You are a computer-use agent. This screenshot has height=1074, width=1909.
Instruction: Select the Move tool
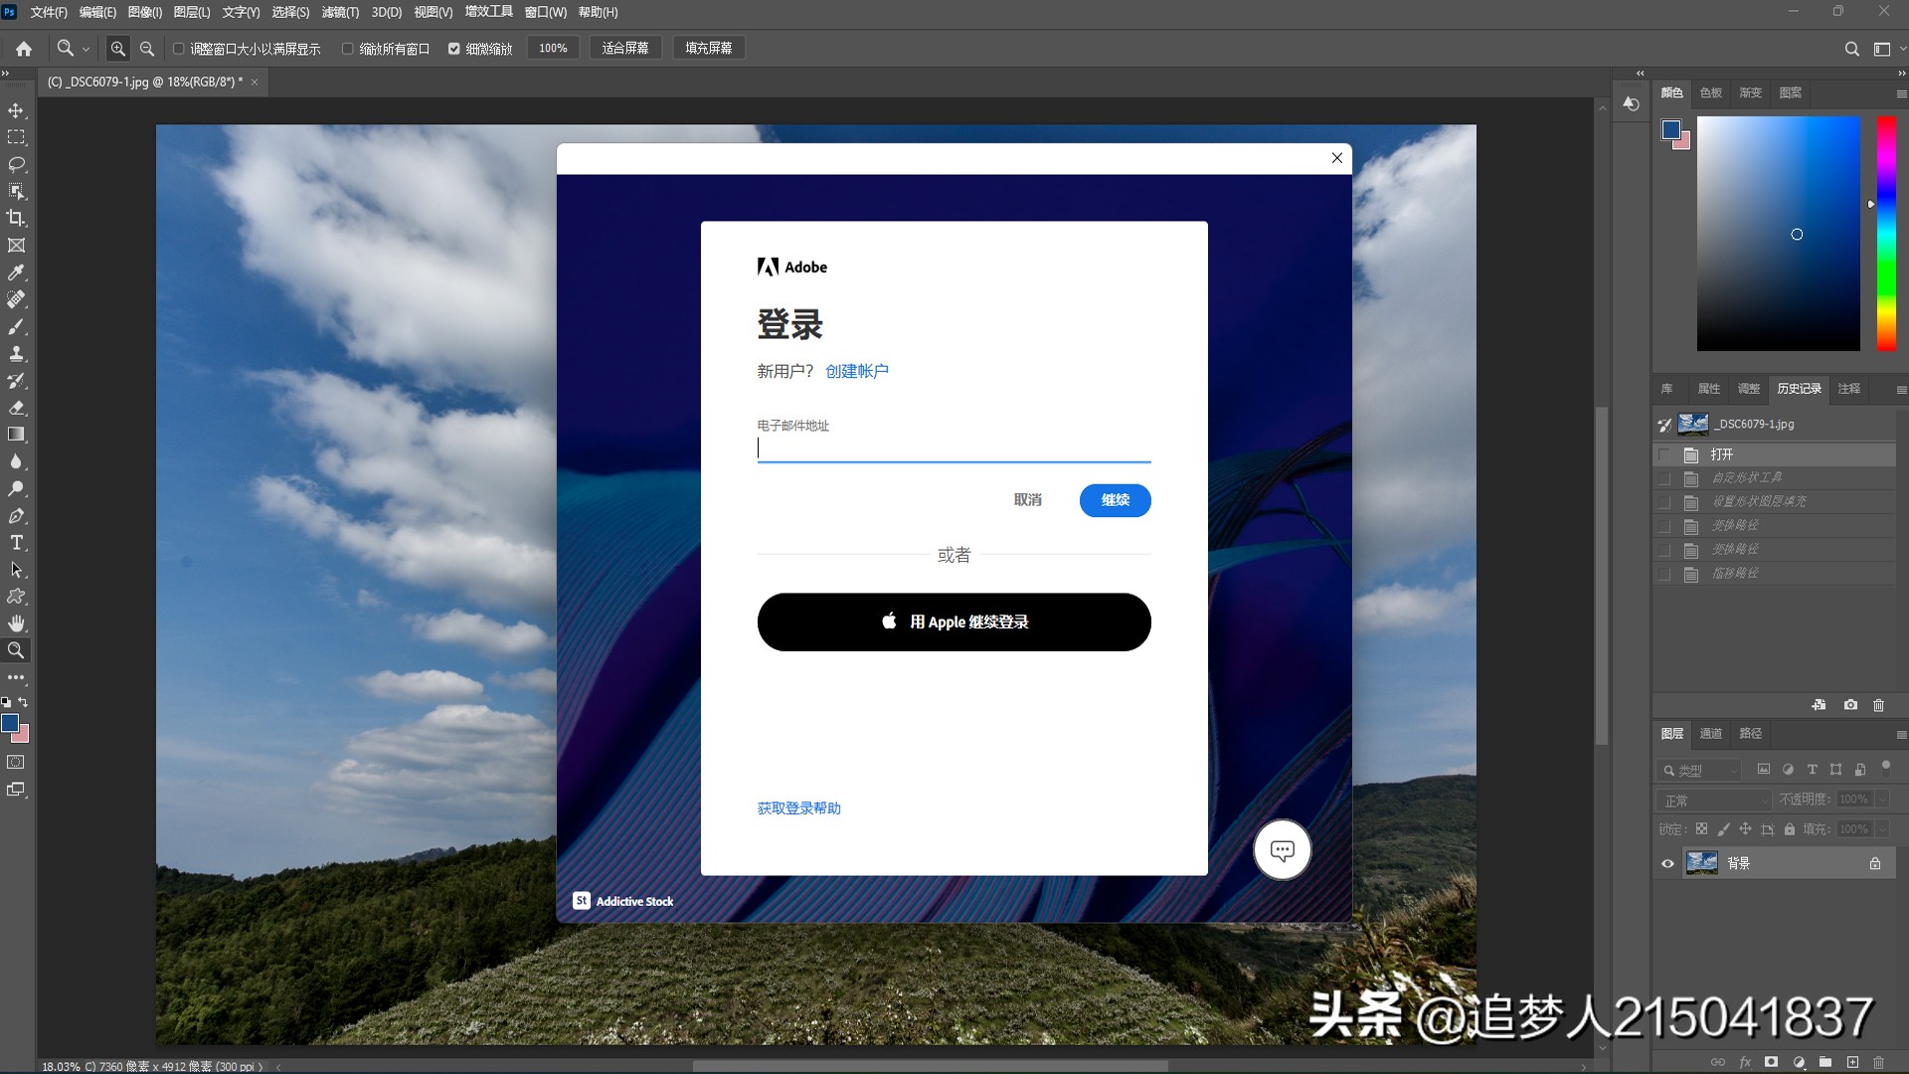point(16,110)
